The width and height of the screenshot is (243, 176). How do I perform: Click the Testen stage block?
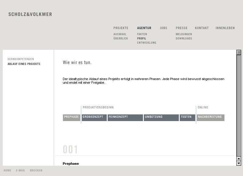pyautogui.click(x=187, y=118)
